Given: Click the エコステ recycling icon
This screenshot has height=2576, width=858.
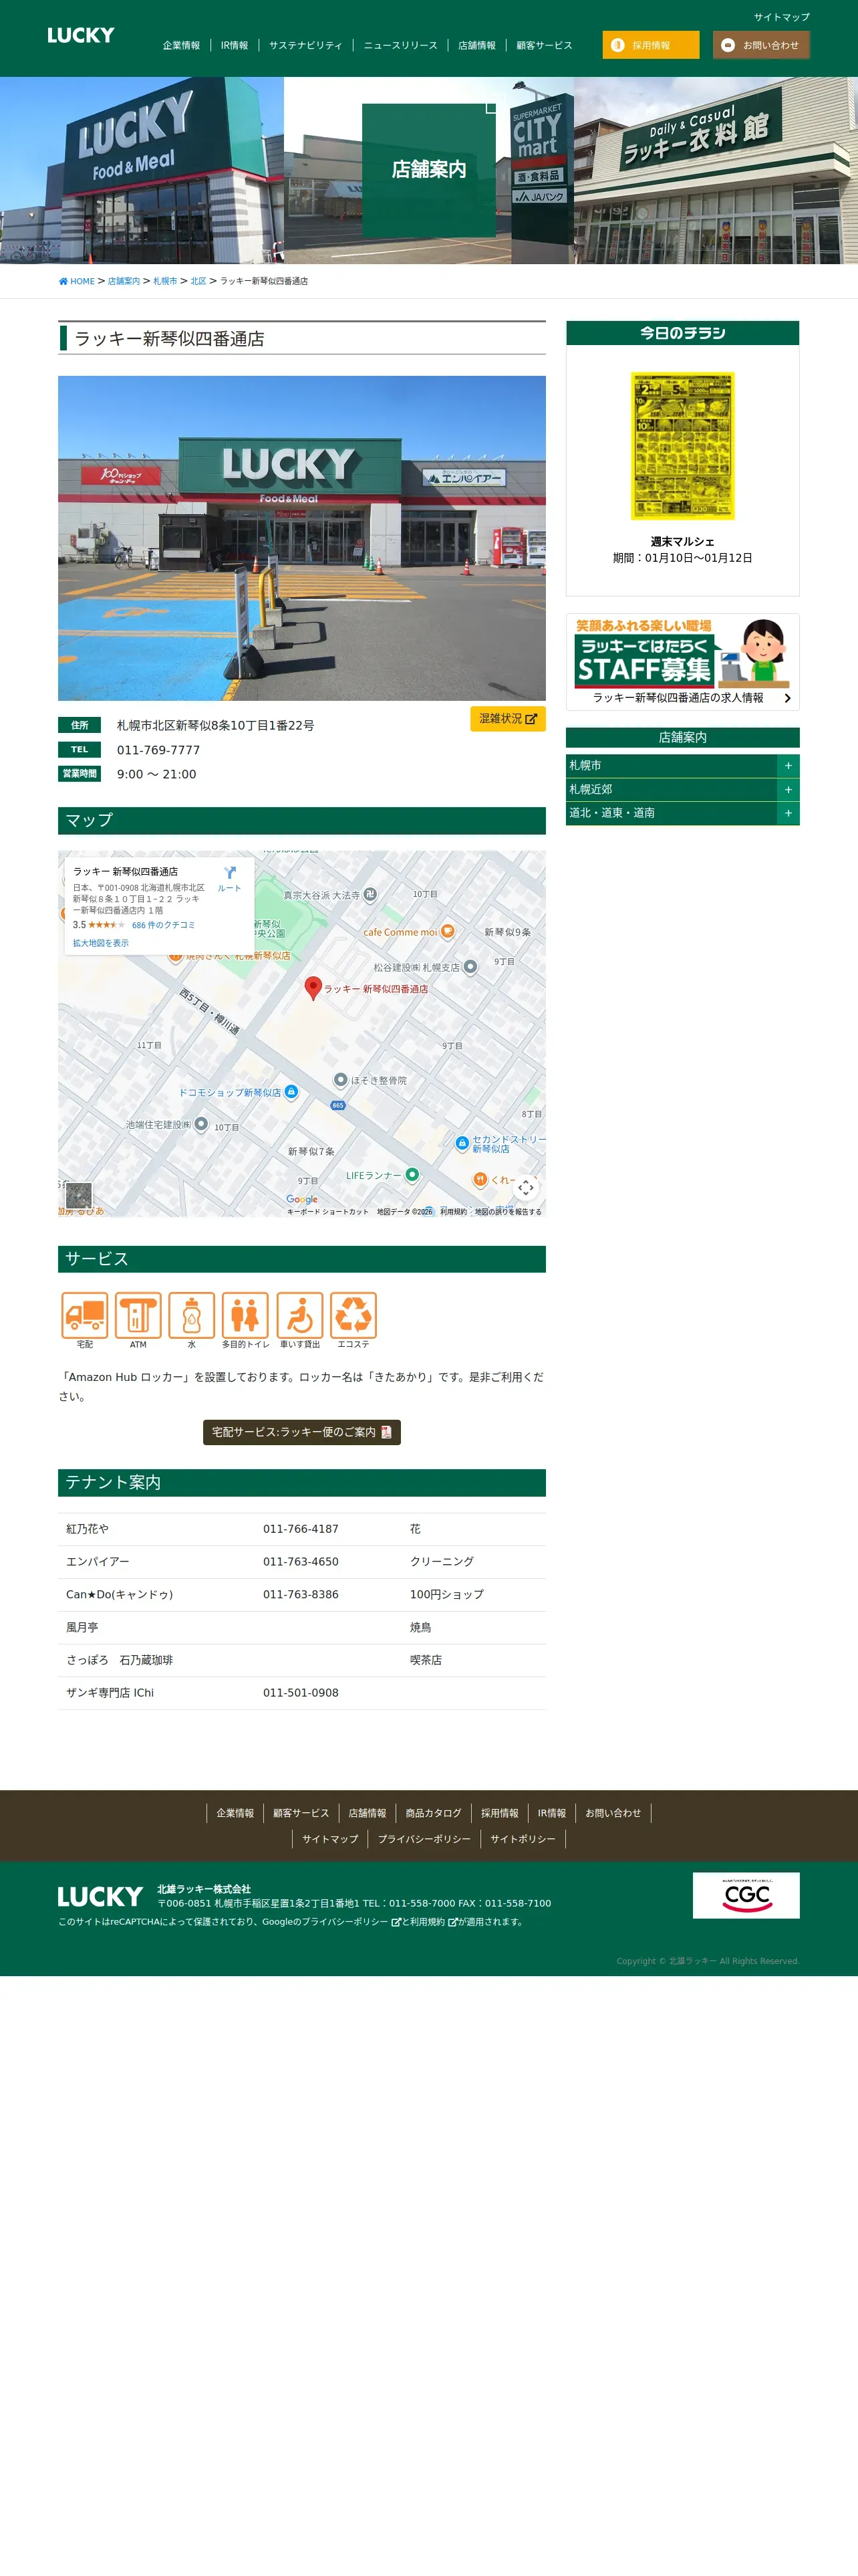Looking at the screenshot, I should [353, 1315].
